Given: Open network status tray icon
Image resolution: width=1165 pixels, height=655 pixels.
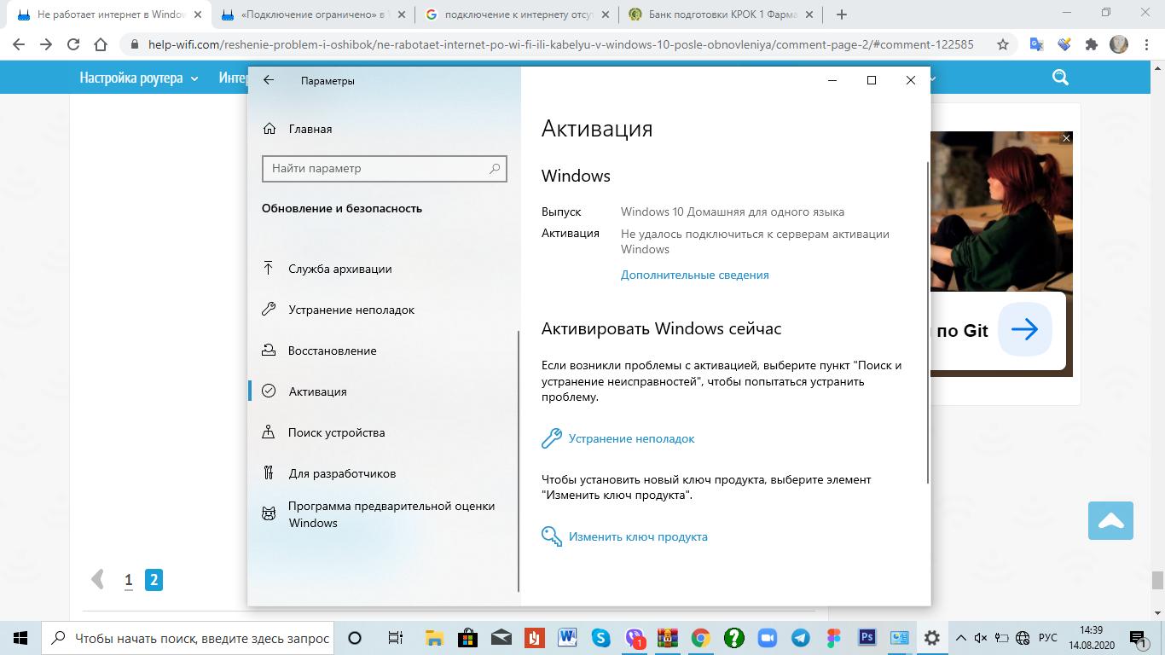Looking at the screenshot, I should tap(1023, 638).
